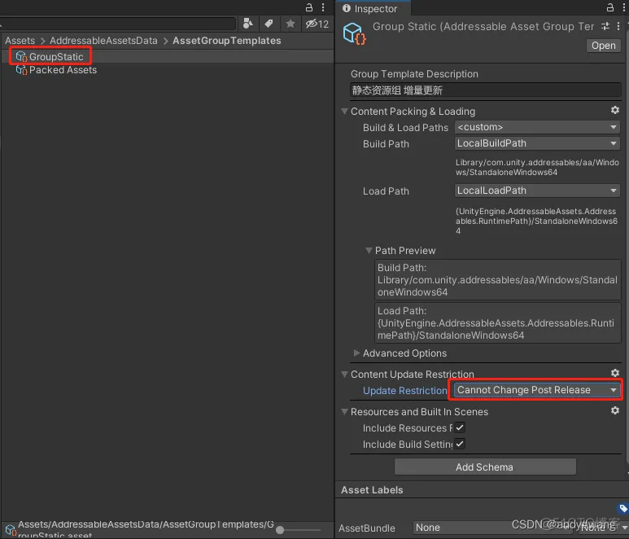This screenshot has width=629, height=539.
Task: Open Build & Load Paths dropdown
Action: click(x=537, y=127)
